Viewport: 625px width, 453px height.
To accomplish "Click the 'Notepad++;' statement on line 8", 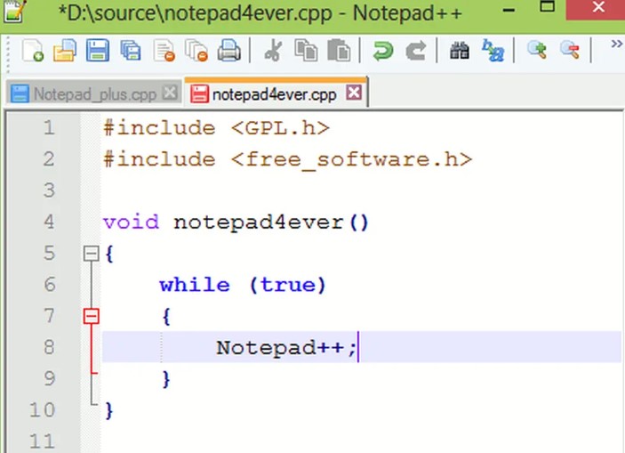I will pos(285,348).
